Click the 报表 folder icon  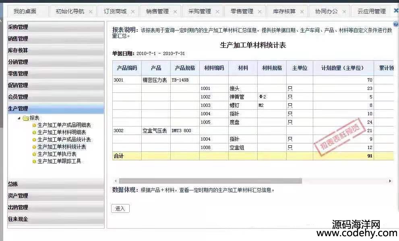tap(25, 118)
